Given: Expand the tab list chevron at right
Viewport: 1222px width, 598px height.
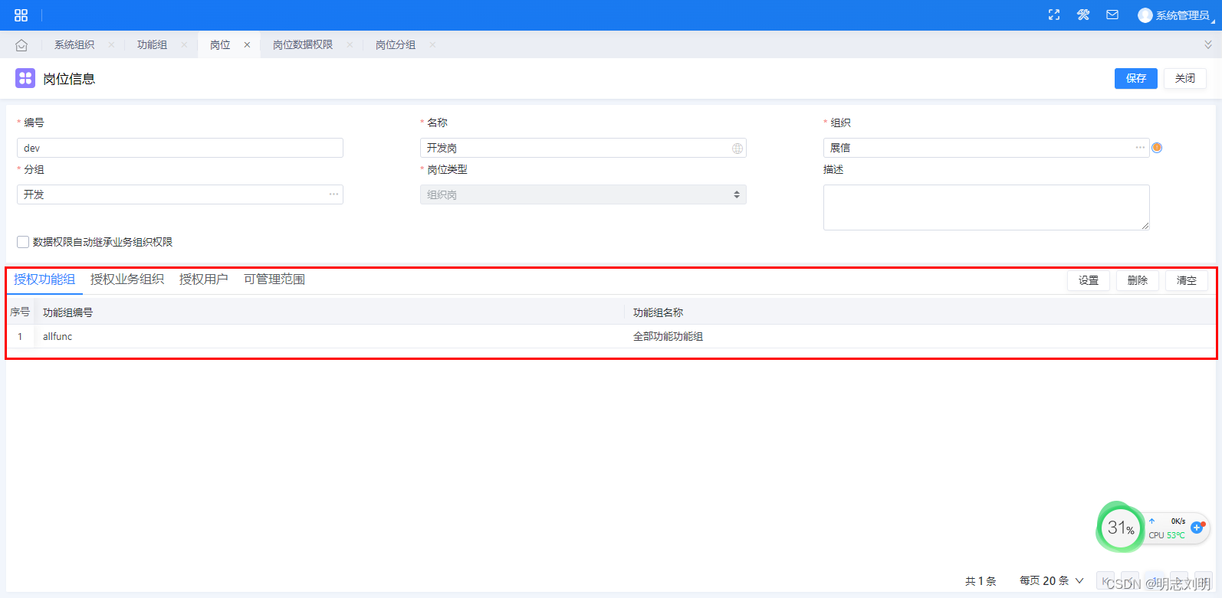Looking at the screenshot, I should (x=1208, y=45).
